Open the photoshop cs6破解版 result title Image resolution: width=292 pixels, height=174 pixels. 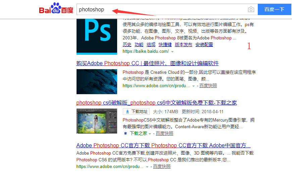coord(156,103)
